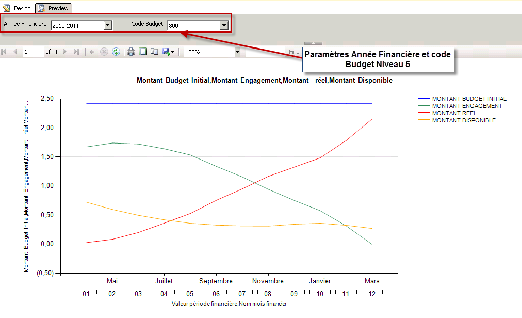Click the Print icon in the report toolbar
The image size is (522, 318).
coord(131,52)
